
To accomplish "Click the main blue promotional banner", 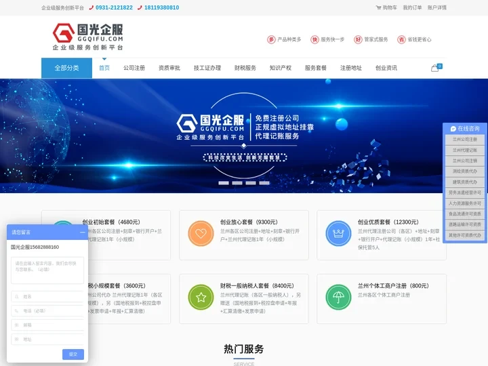I will [x=244, y=136].
